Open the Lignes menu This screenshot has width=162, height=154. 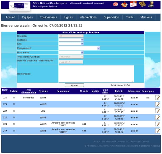tap(68, 17)
